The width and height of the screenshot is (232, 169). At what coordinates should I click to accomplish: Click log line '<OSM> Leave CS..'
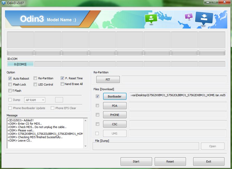click(20, 140)
